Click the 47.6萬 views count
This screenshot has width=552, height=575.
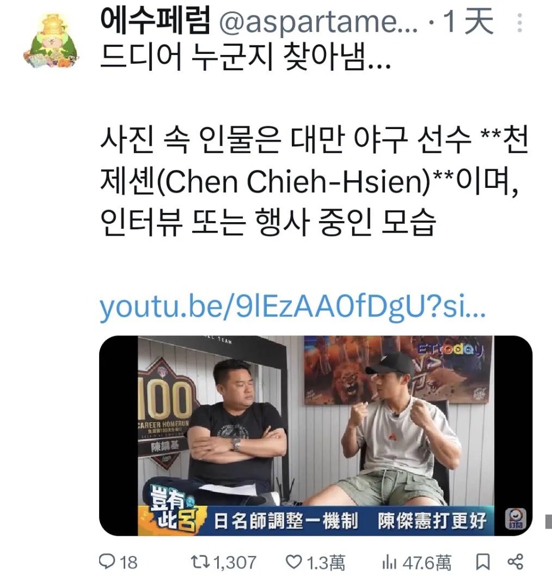click(426, 562)
